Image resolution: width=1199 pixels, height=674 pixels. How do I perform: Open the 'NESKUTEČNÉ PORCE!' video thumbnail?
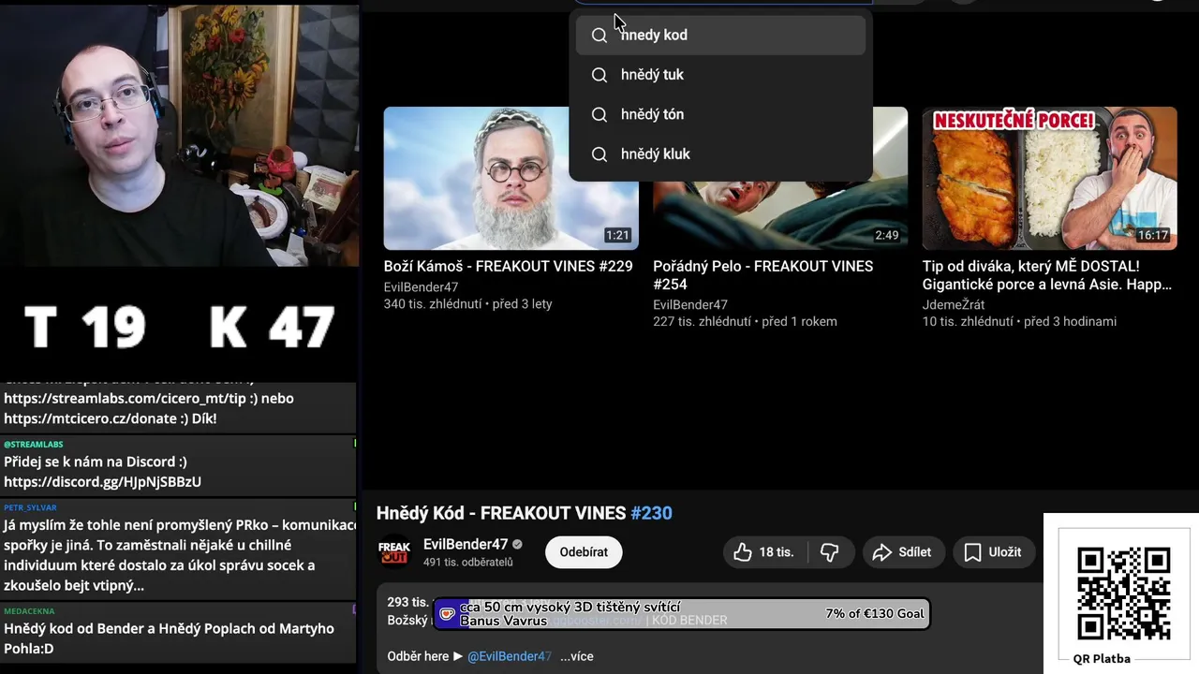[1049, 178]
